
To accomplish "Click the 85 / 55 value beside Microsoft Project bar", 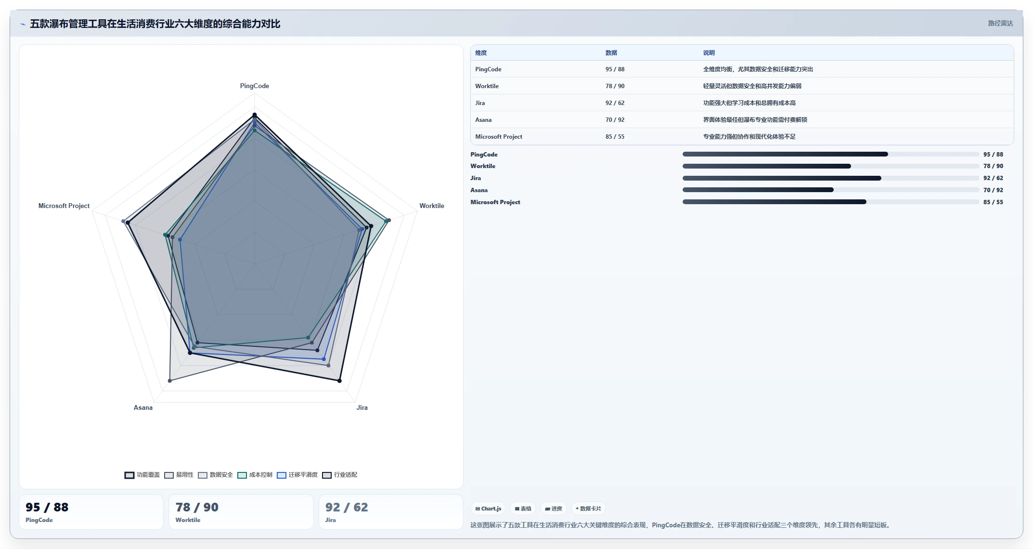I will pyautogui.click(x=993, y=202).
